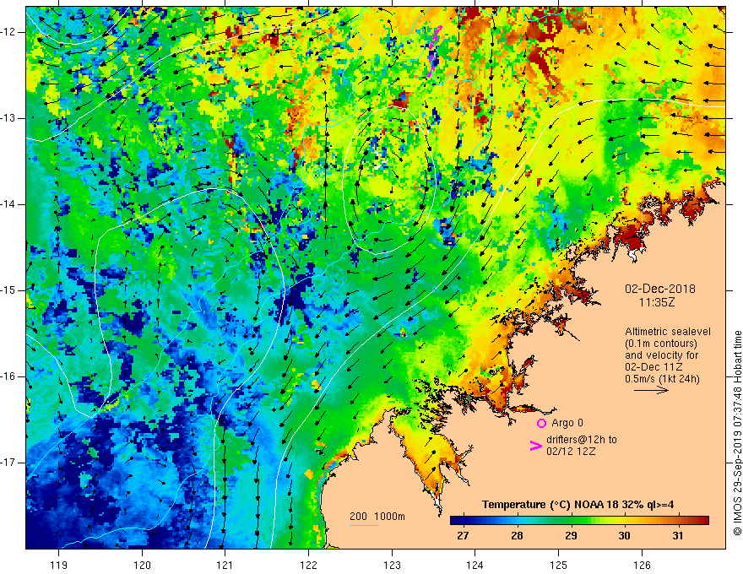
Task: Click the 0.5m/s velocity scale arrow
Action: 651,390
